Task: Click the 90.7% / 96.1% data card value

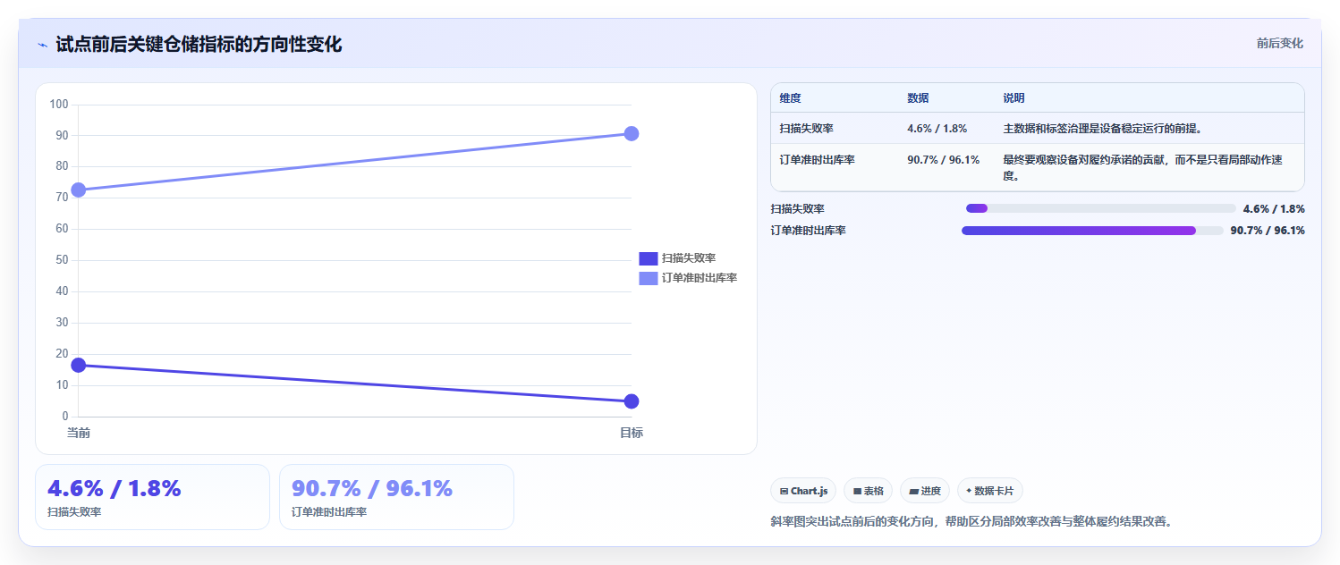Action: pos(372,488)
